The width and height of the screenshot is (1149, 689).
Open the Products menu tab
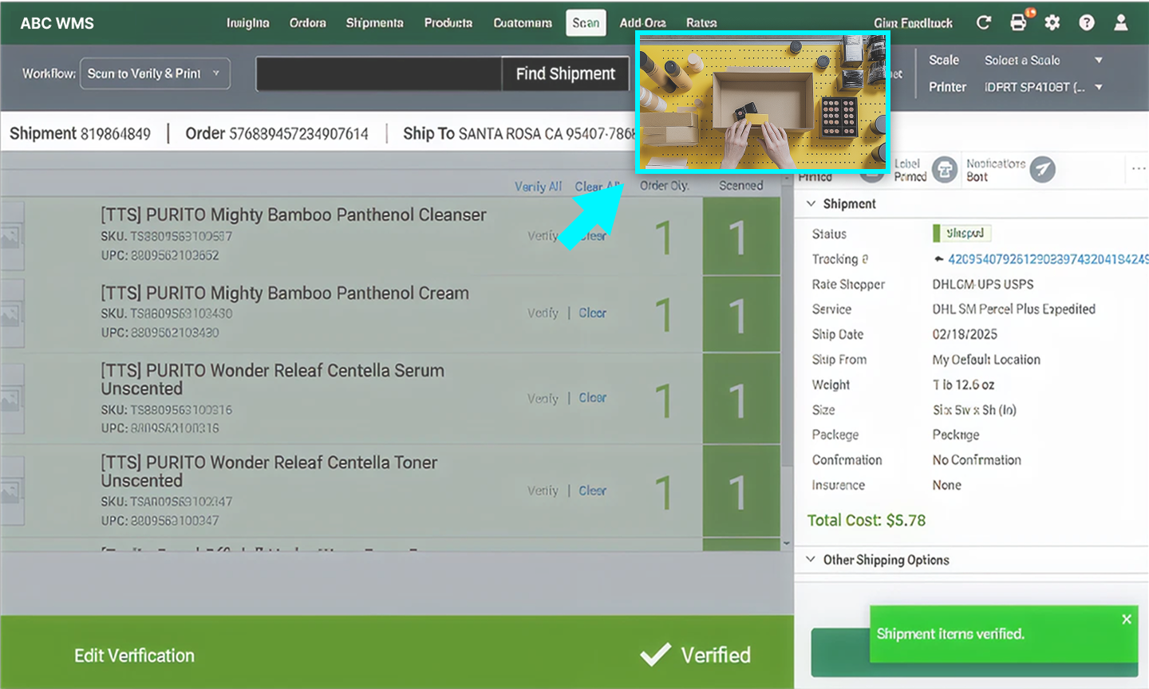click(x=448, y=23)
